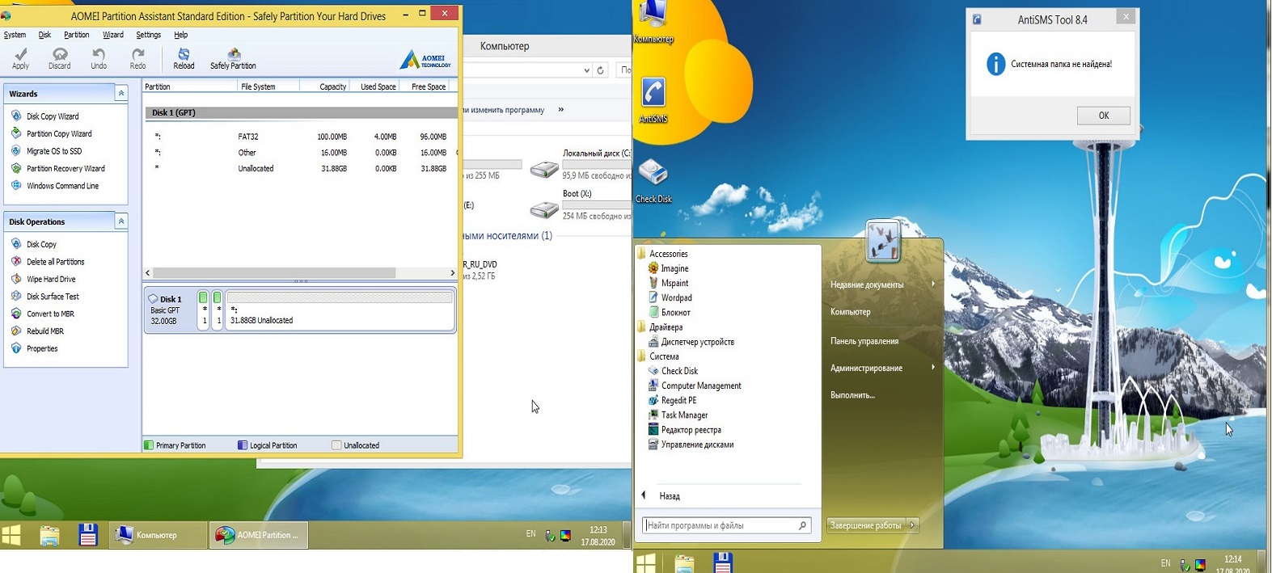Launch the Disk Copy Wizard
The width and height of the screenshot is (1272, 573).
pyautogui.click(x=53, y=116)
